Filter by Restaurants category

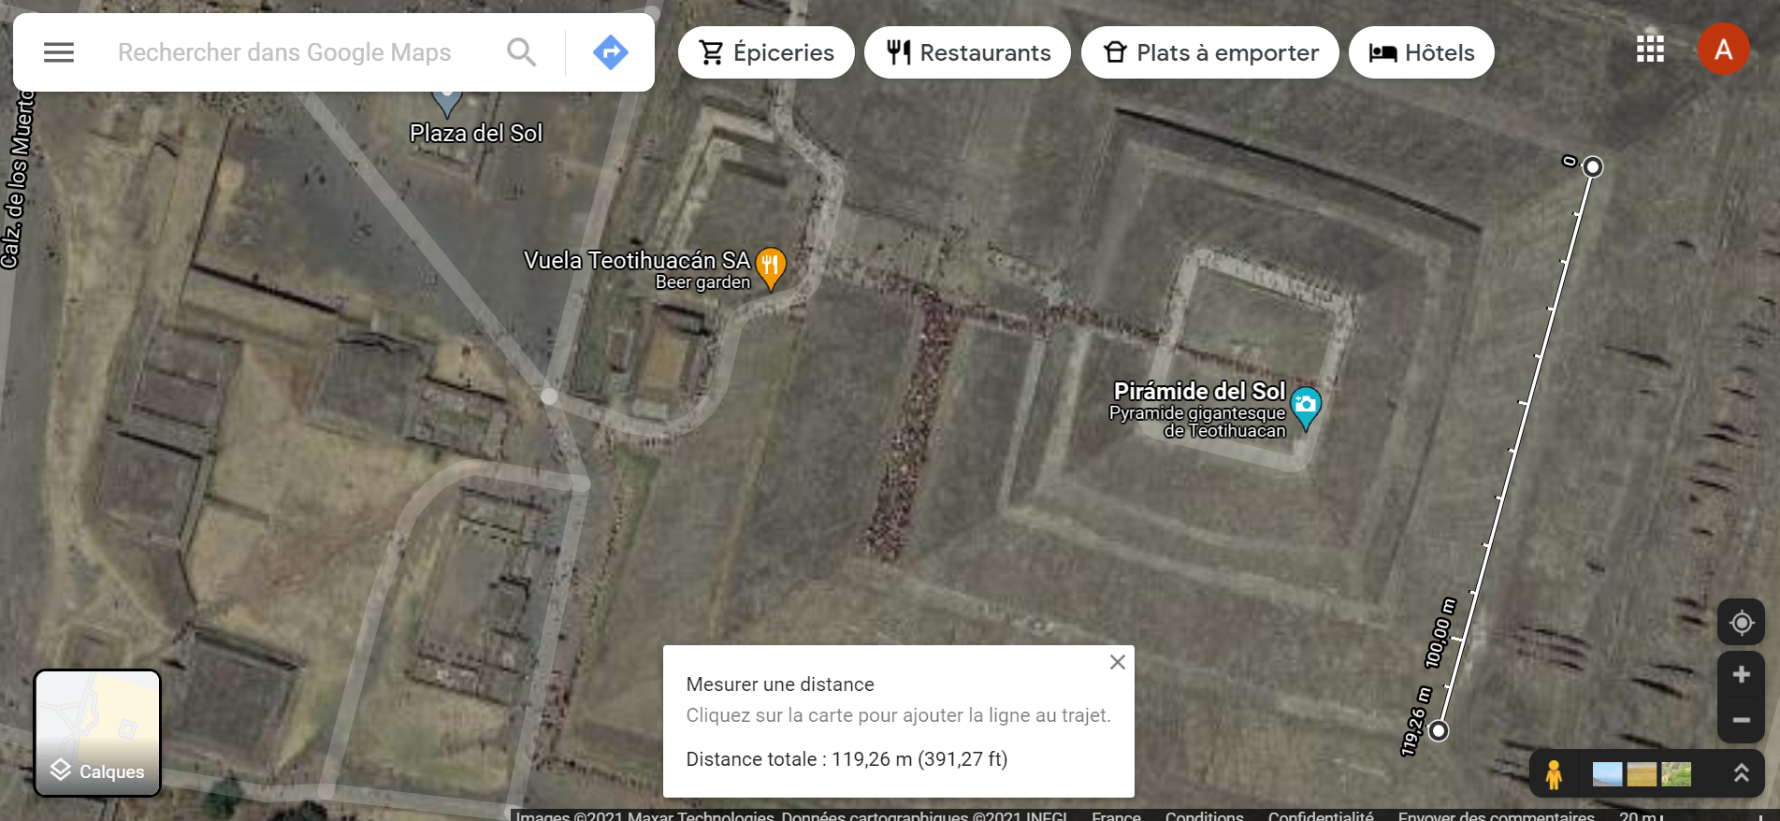pos(967,52)
